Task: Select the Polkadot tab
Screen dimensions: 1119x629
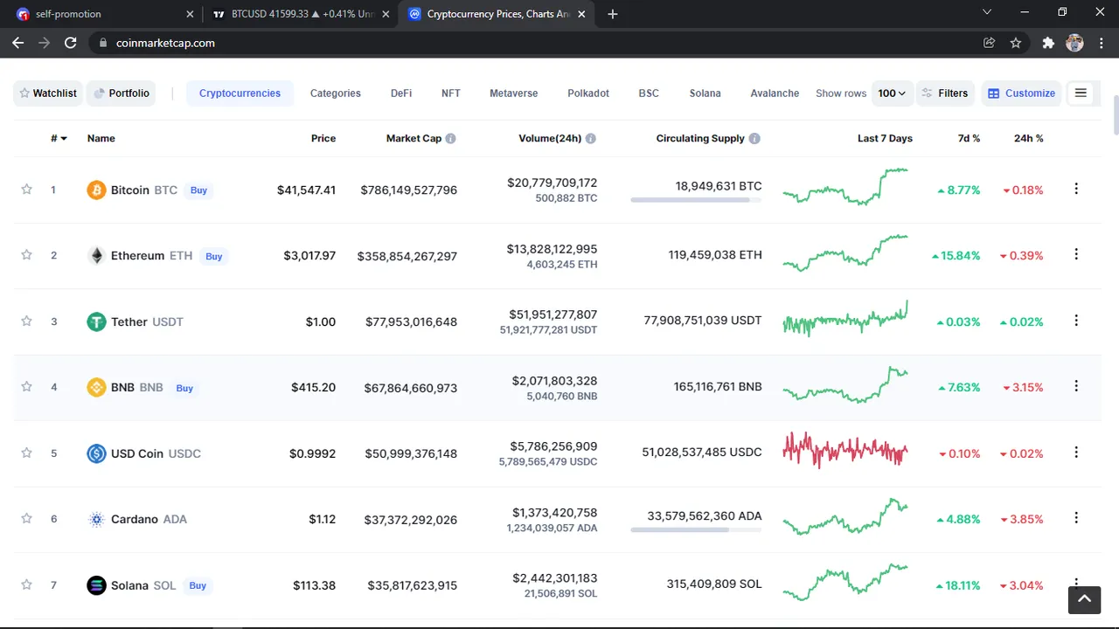Action: click(588, 93)
